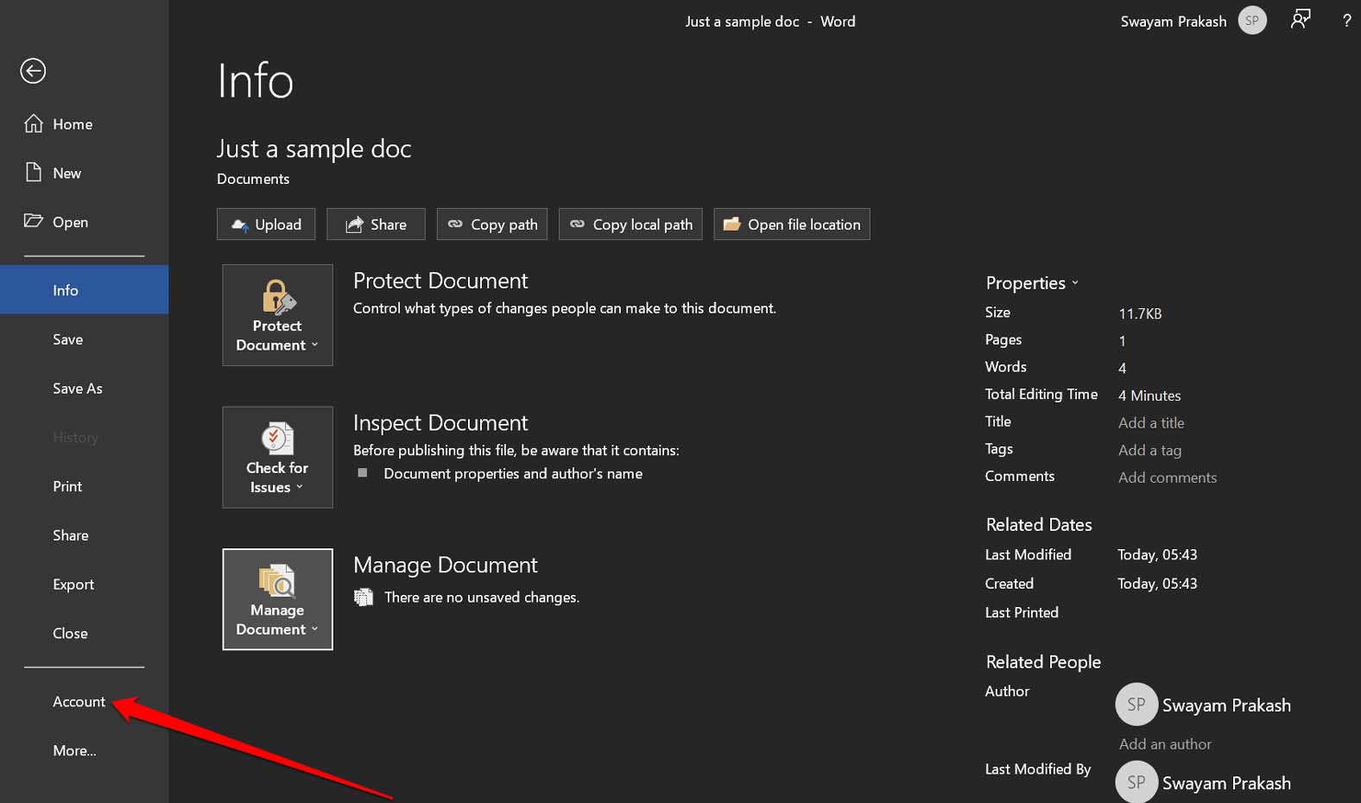Expand the Properties dropdown
Image resolution: width=1361 pixels, height=803 pixels.
click(1032, 283)
